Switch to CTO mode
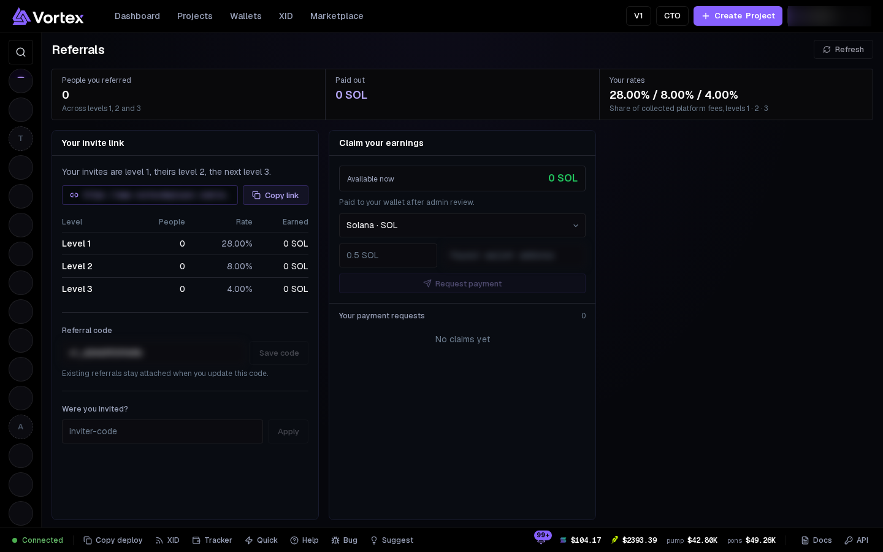This screenshot has height=552, width=883. coord(672,16)
